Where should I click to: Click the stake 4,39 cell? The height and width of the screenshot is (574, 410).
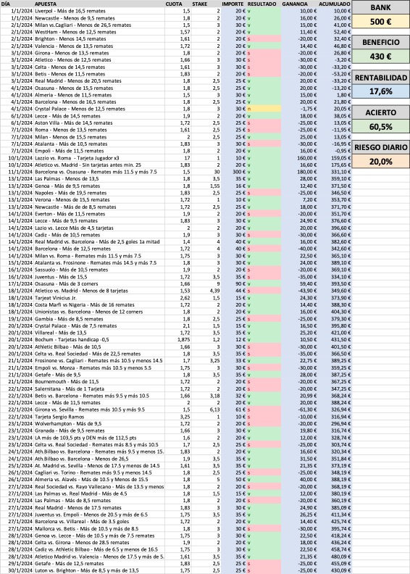206,291
